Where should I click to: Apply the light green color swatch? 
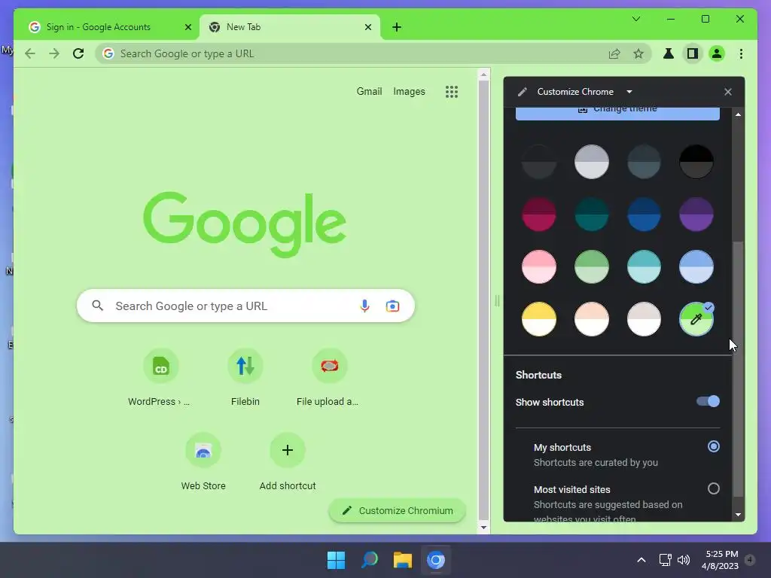pos(592,267)
